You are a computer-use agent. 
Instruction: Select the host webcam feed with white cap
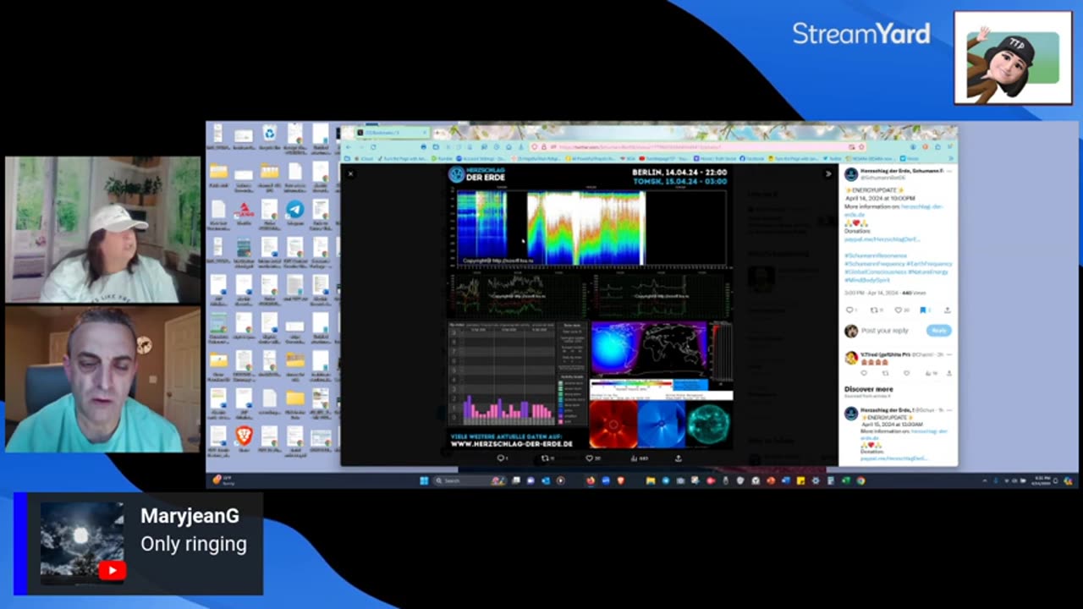pyautogui.click(x=103, y=229)
